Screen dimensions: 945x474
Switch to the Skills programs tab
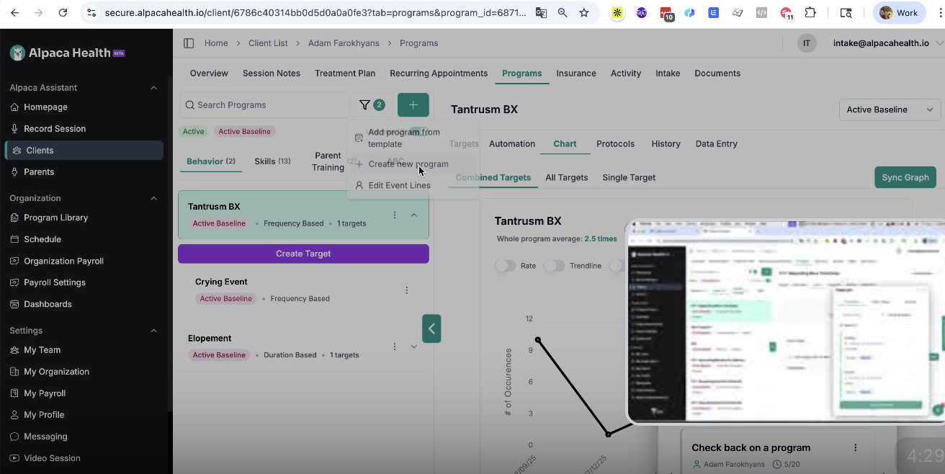pos(272,161)
